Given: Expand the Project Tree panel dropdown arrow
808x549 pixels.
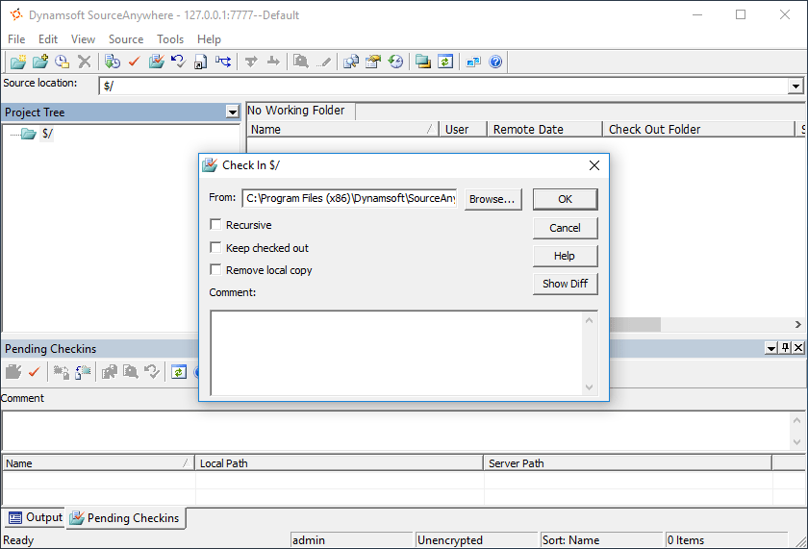Looking at the screenshot, I should tap(233, 112).
